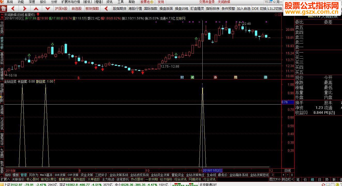Open the 分析 menu
This screenshot has width=342, height=186.
click(x=54, y=2)
